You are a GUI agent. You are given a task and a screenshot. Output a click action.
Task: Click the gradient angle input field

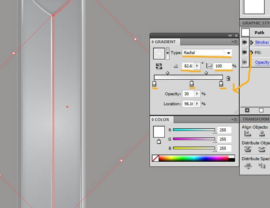pos(188,66)
